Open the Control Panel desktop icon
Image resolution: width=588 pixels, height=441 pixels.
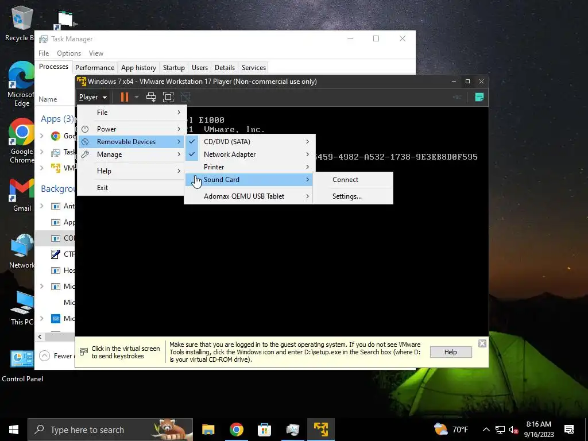(22, 366)
